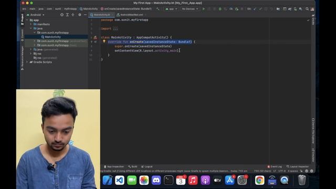This screenshot has height=189, width=336.
Task: Open Event Log panel
Action: [275, 166]
